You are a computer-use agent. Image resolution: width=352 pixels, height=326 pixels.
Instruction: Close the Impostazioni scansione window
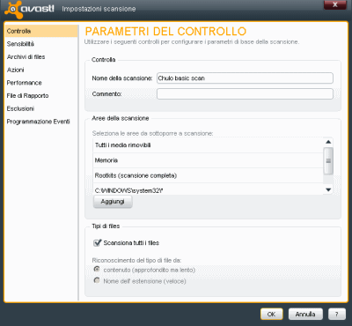tap(335, 4)
